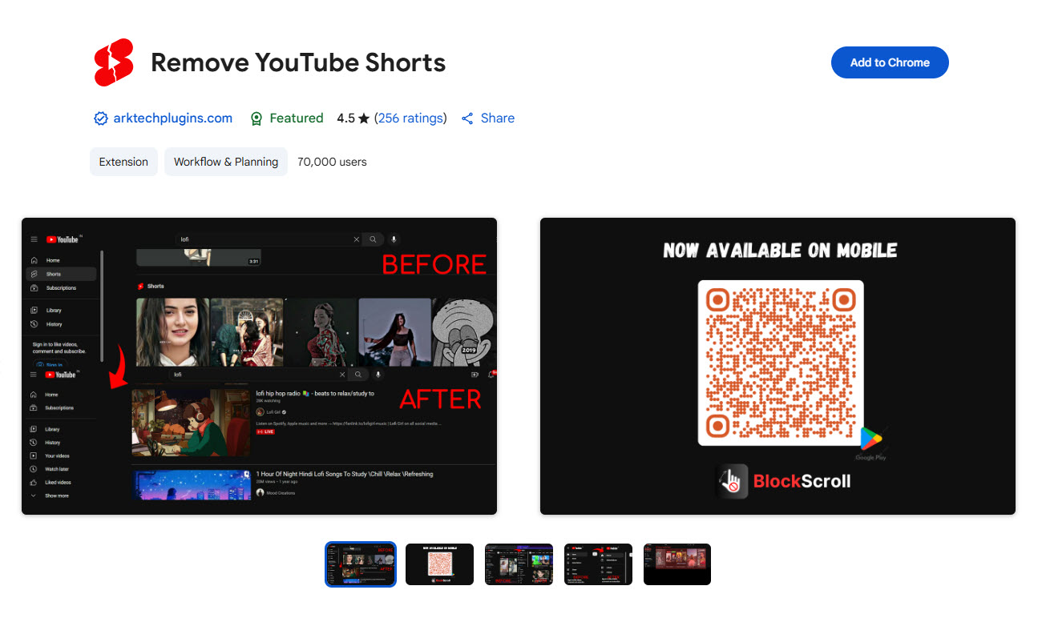Click the Show more expander in screenshot
The image size is (1038, 626).
(x=50, y=496)
